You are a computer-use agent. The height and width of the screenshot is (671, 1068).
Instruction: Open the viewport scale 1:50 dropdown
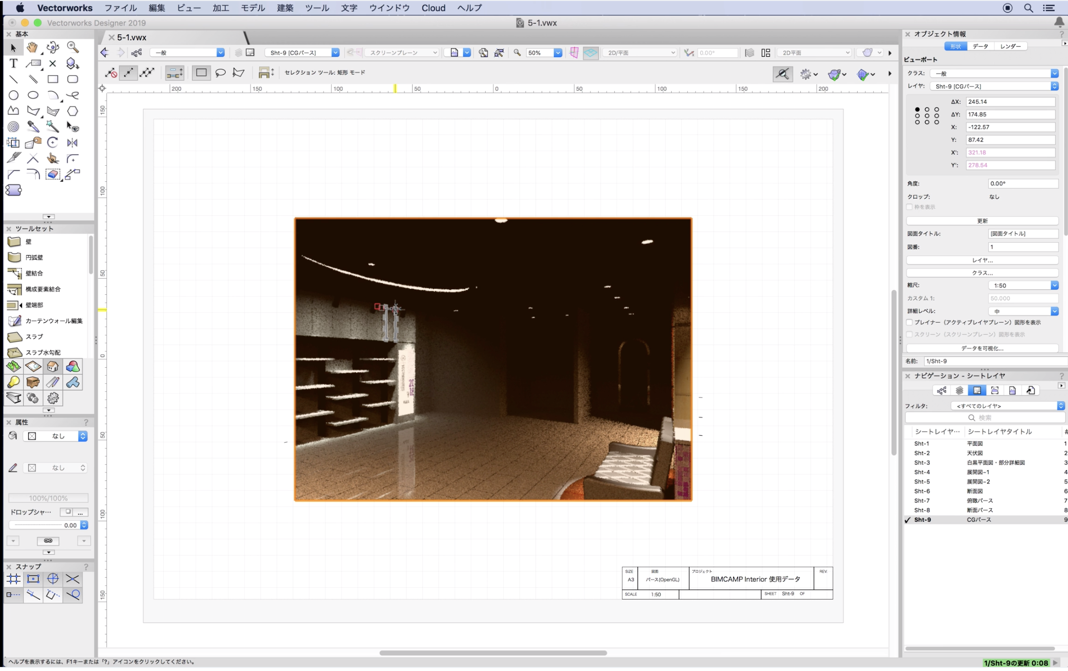click(1023, 286)
